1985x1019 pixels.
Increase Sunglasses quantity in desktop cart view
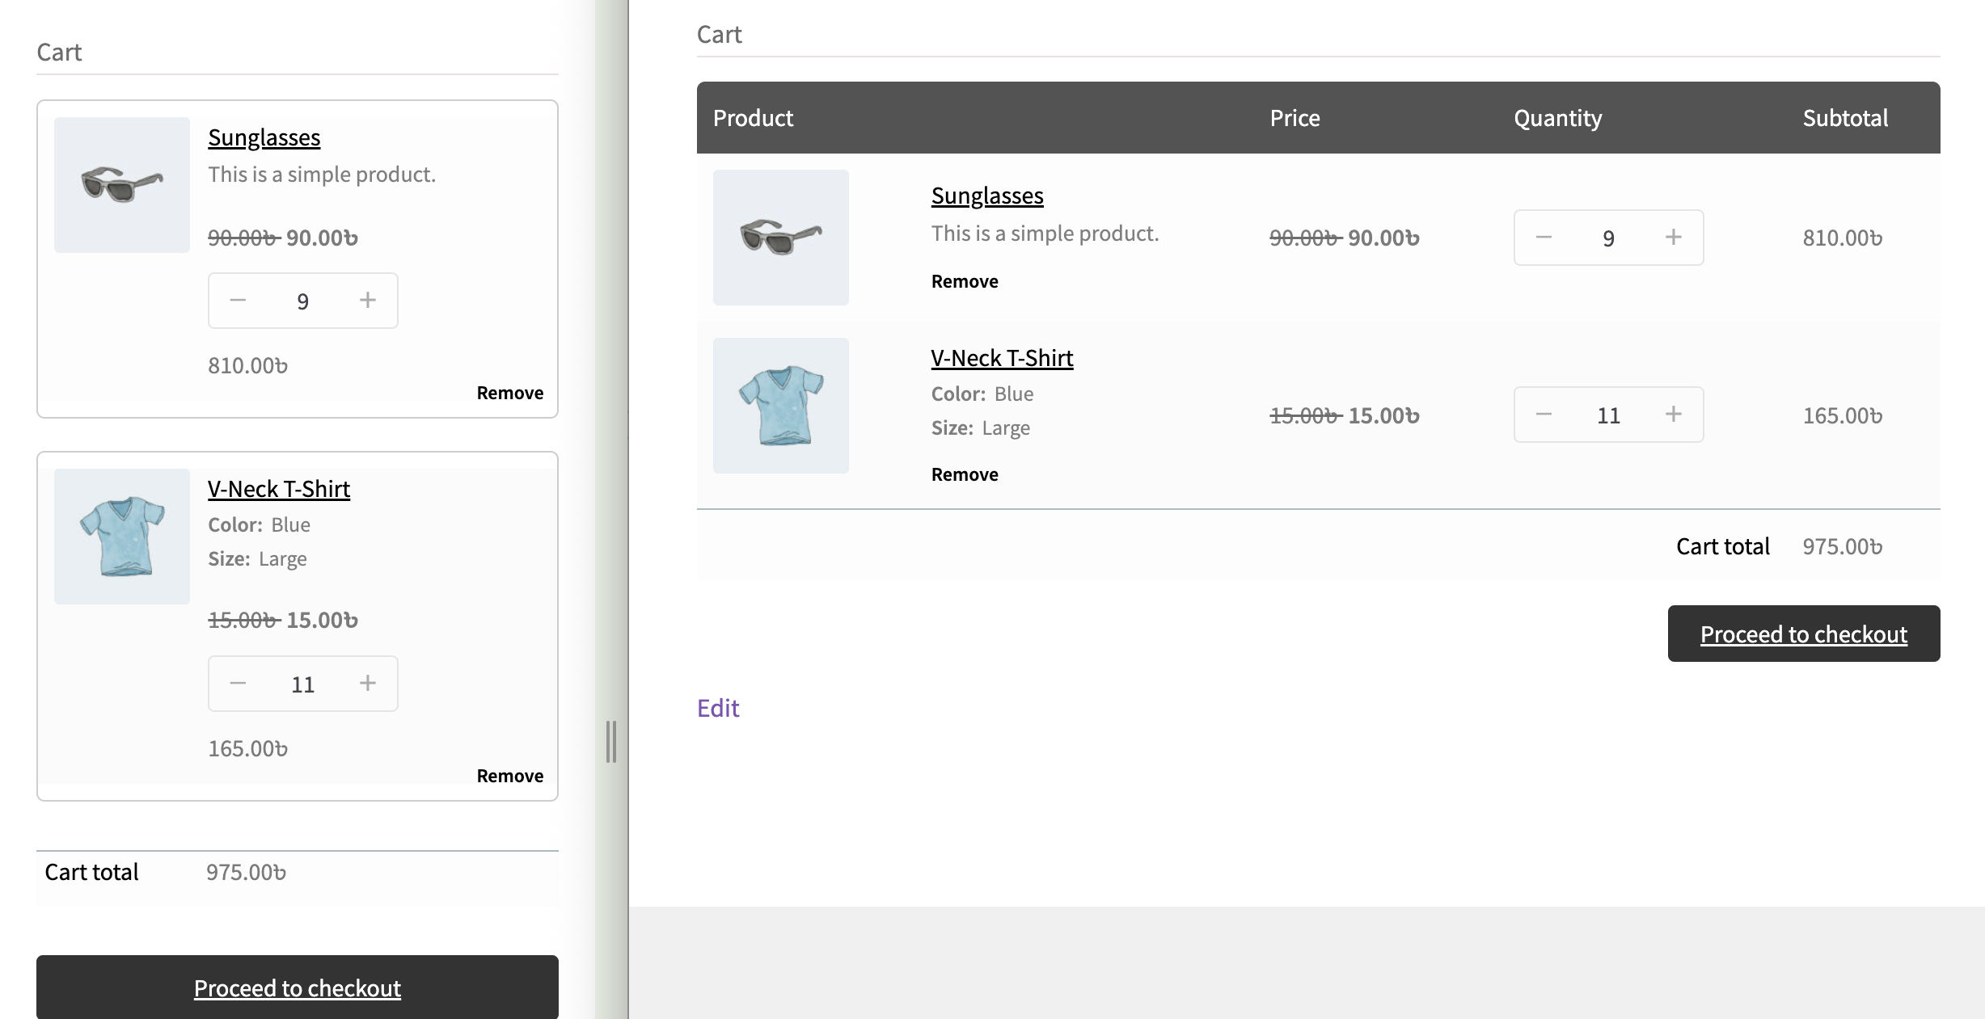point(1672,237)
